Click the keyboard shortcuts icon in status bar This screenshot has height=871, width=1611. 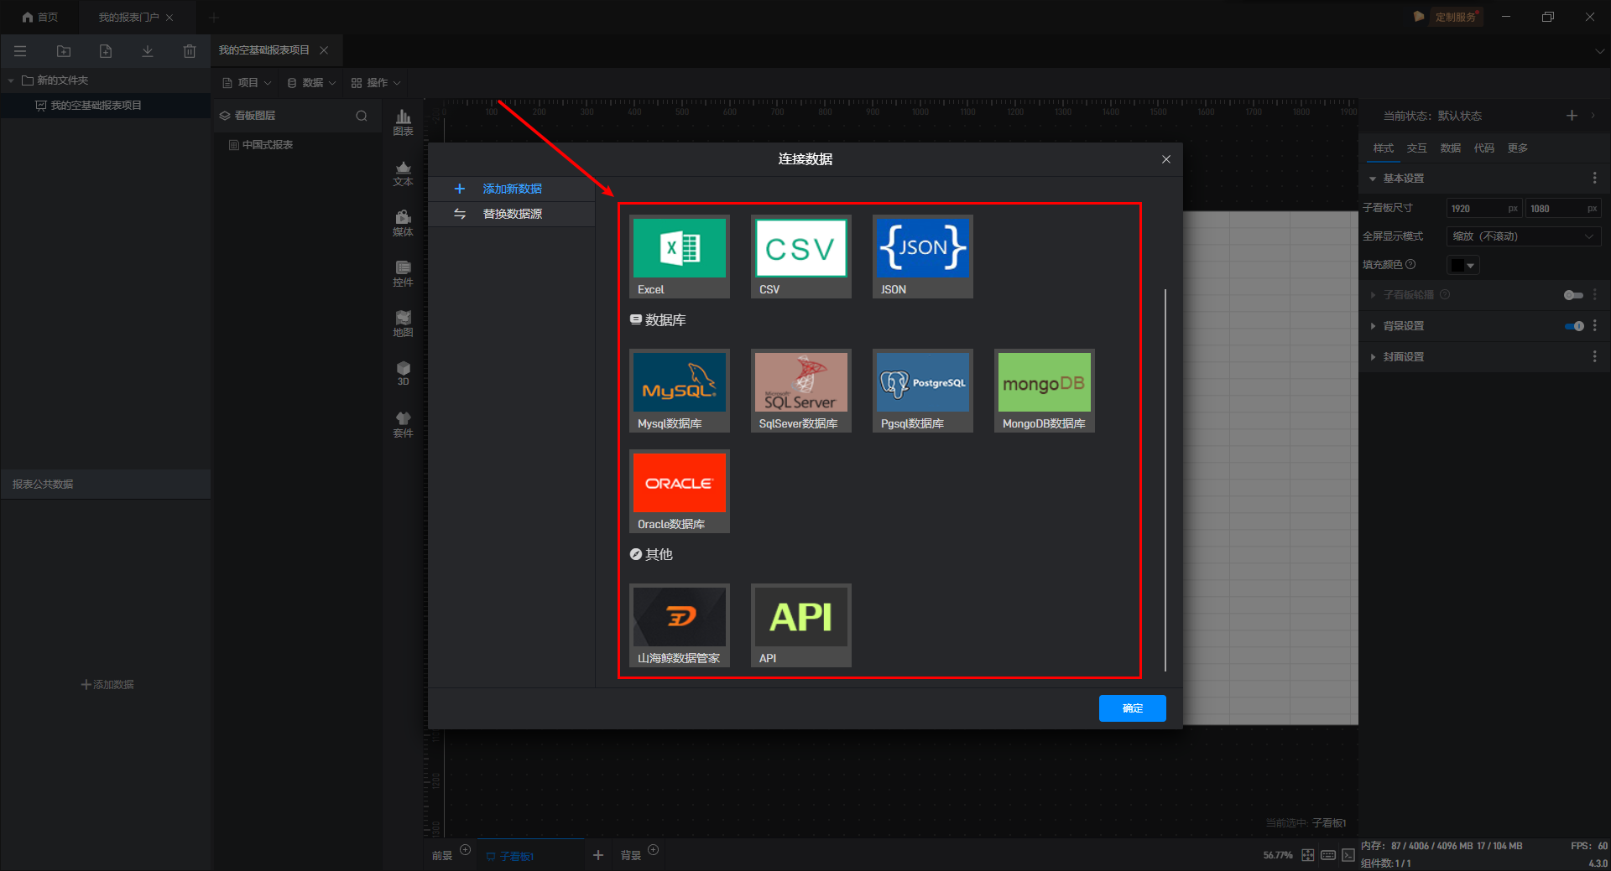1328,855
